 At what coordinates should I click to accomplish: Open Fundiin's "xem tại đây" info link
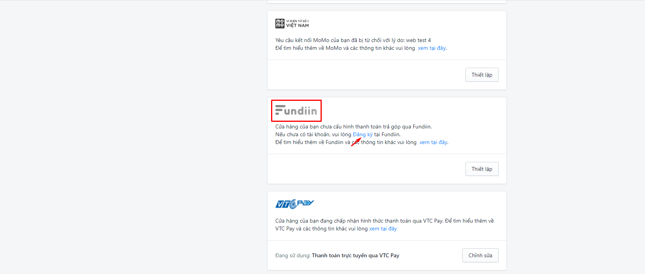pos(433,142)
